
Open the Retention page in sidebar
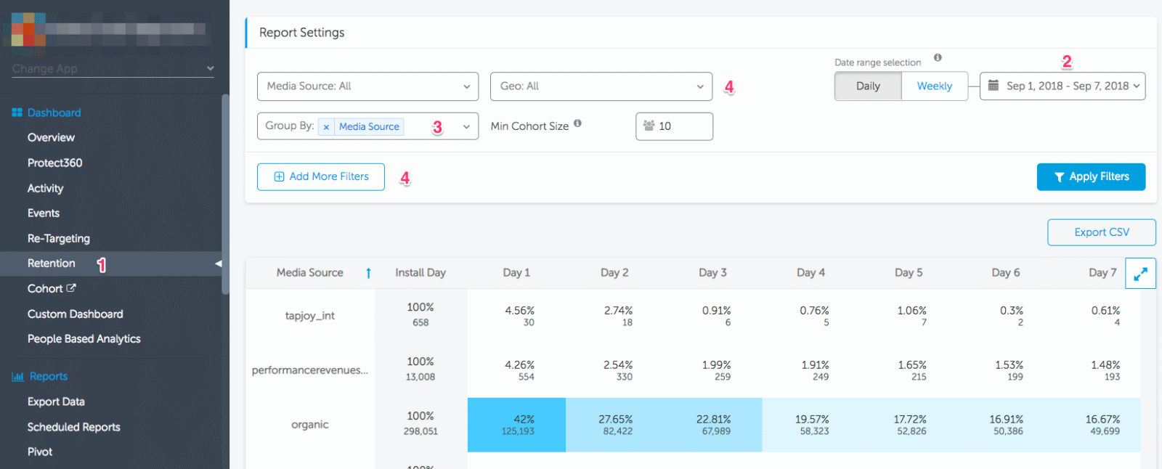[52, 264]
